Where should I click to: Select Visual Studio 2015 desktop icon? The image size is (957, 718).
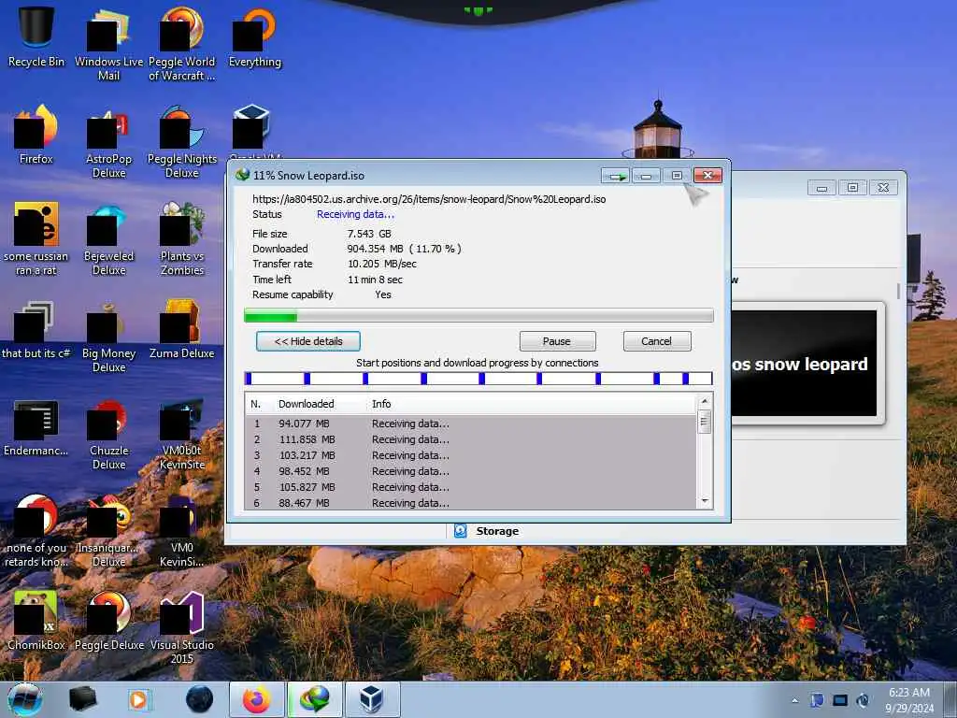tap(182, 627)
